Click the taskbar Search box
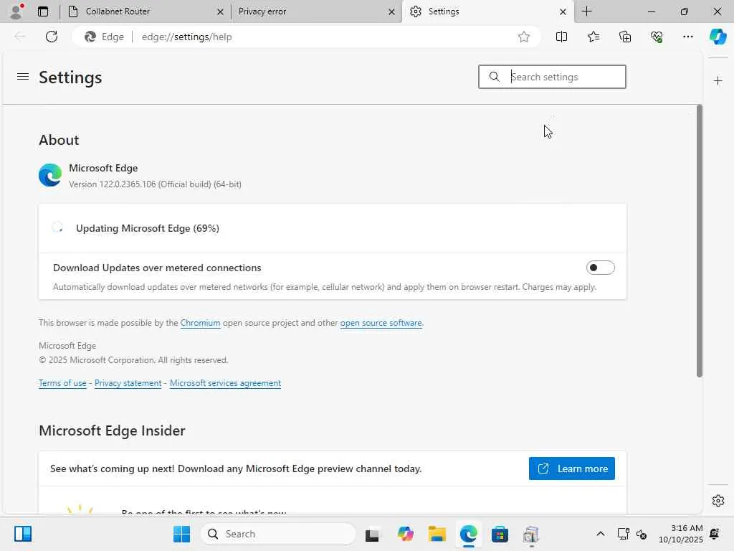Image resolution: width=734 pixels, height=551 pixels. click(278, 534)
